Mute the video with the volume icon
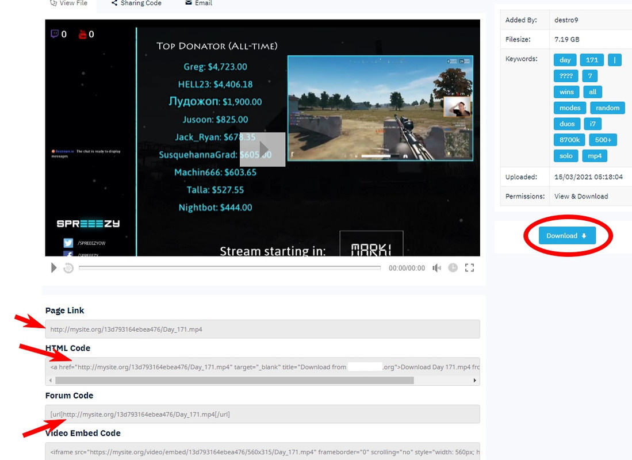 point(436,268)
